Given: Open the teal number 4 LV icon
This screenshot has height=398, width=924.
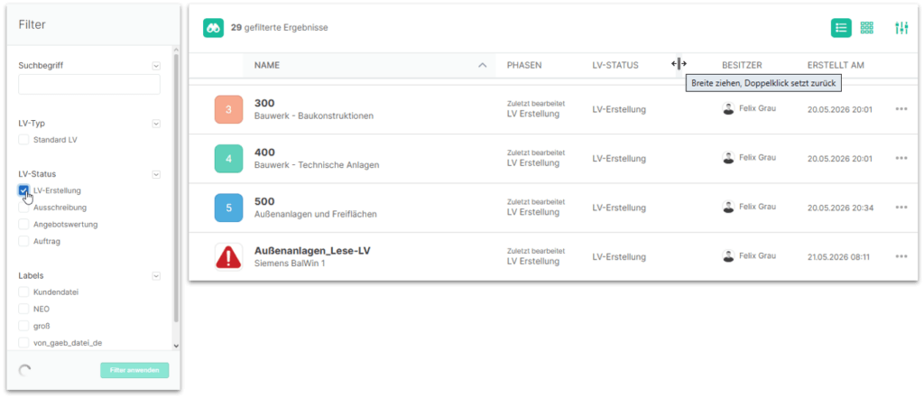Looking at the screenshot, I should click(228, 159).
